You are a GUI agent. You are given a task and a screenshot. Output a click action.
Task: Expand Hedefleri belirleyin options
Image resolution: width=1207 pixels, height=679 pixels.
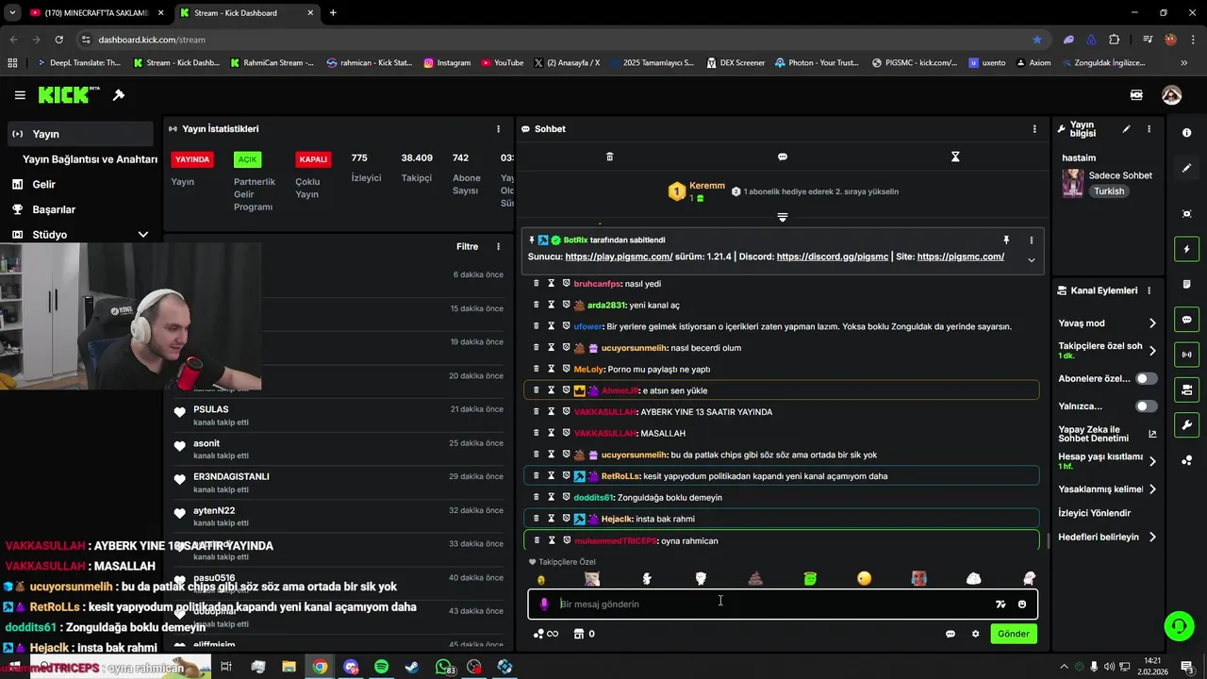1152,537
